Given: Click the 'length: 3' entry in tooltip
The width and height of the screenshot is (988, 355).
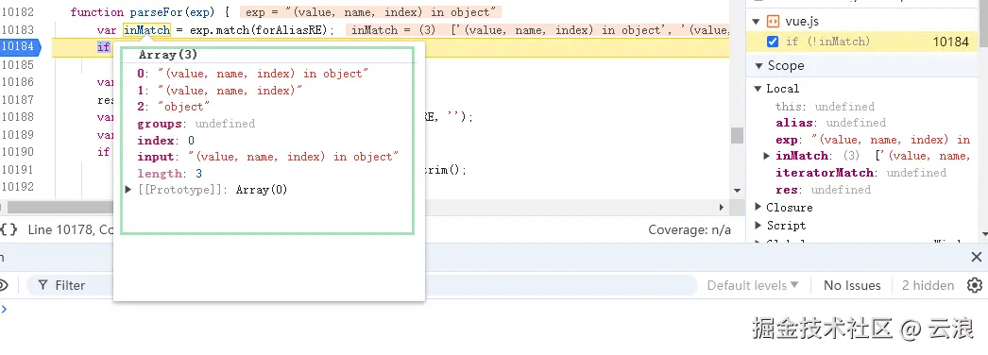Looking at the screenshot, I should [x=169, y=173].
